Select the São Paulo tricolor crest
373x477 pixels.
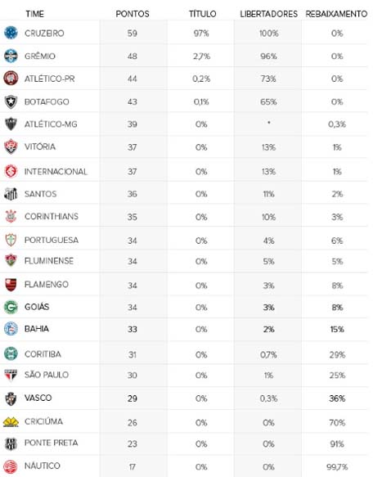point(11,376)
